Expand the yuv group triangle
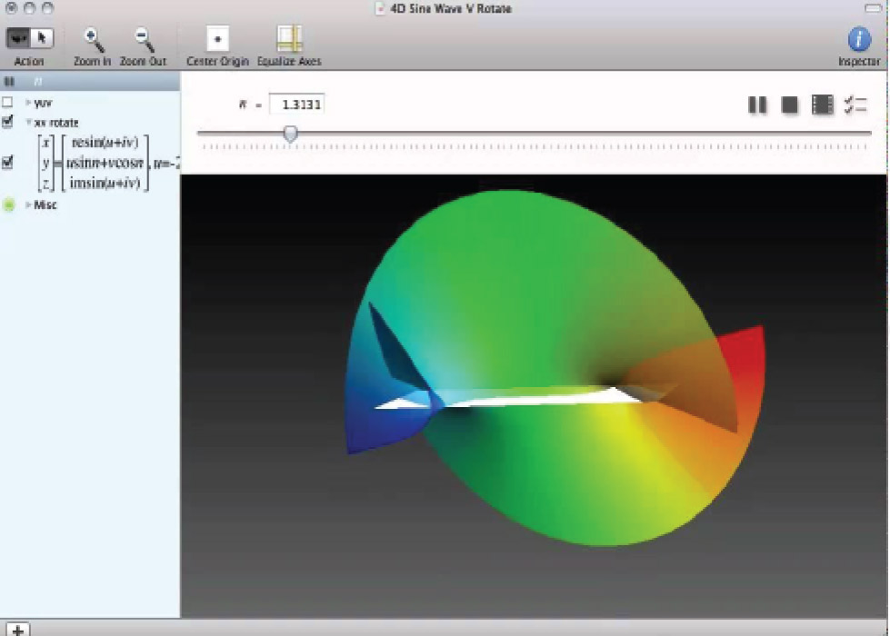The width and height of the screenshot is (890, 636). [x=28, y=103]
